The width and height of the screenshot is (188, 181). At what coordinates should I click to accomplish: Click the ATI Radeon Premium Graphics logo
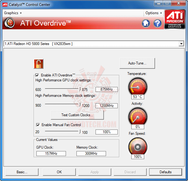(175, 19)
